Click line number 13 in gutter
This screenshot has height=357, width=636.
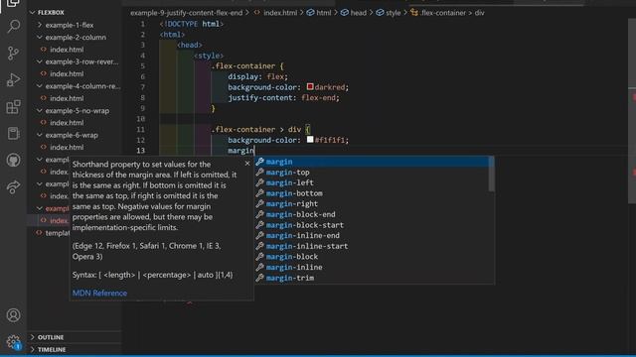(140, 150)
